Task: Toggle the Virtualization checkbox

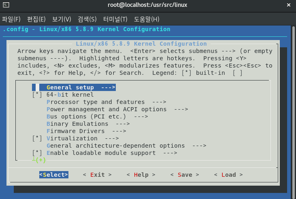Action: 37,138
